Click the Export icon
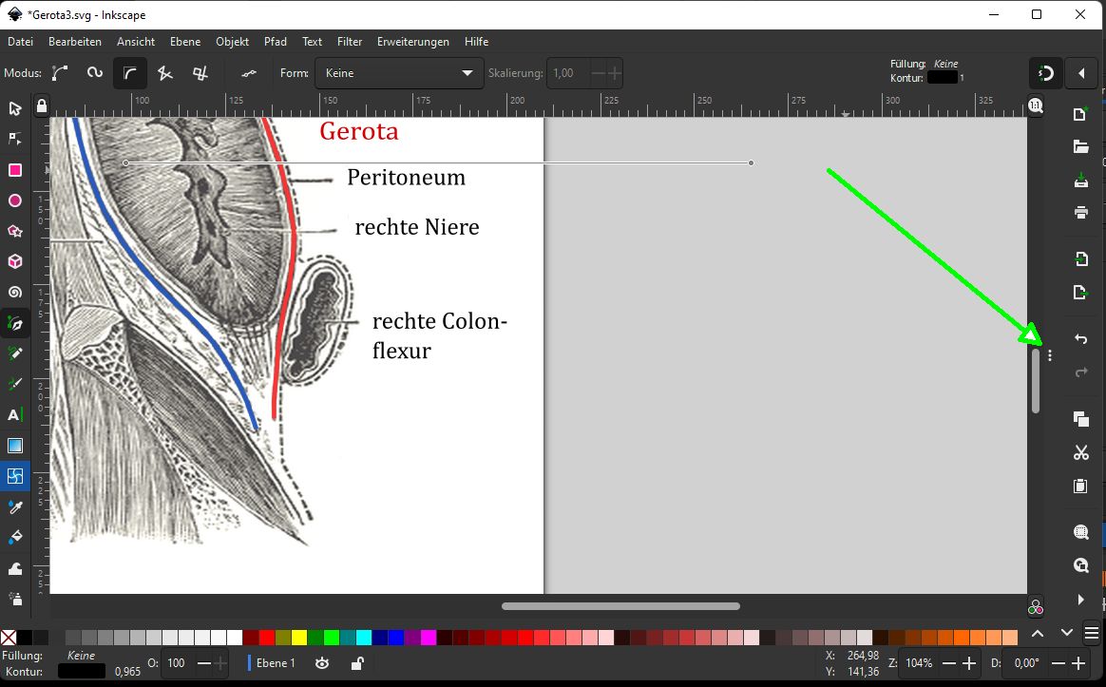1106x687 pixels. click(x=1080, y=292)
